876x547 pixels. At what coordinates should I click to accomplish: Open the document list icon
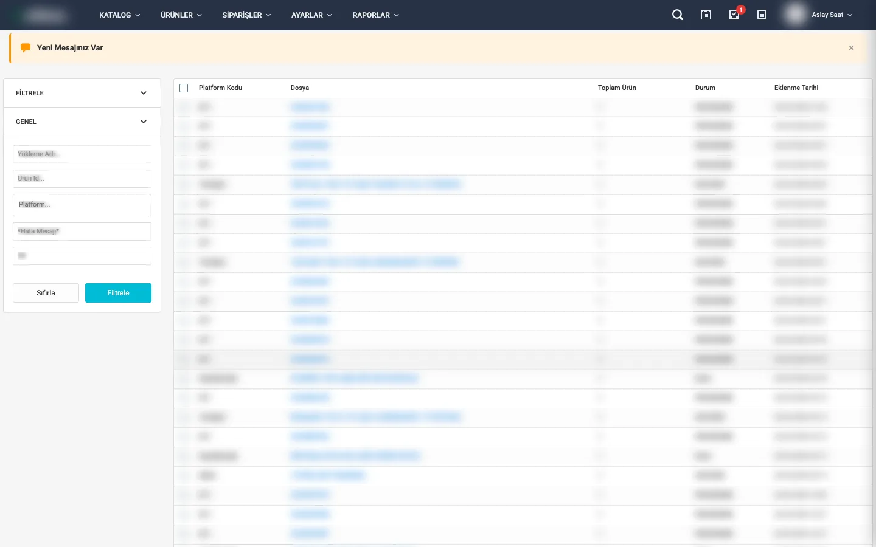coord(762,15)
